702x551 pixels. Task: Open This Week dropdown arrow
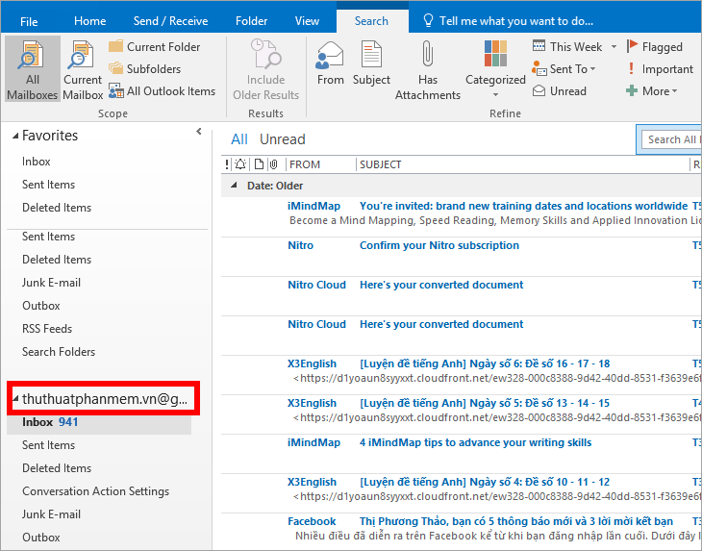tap(614, 46)
